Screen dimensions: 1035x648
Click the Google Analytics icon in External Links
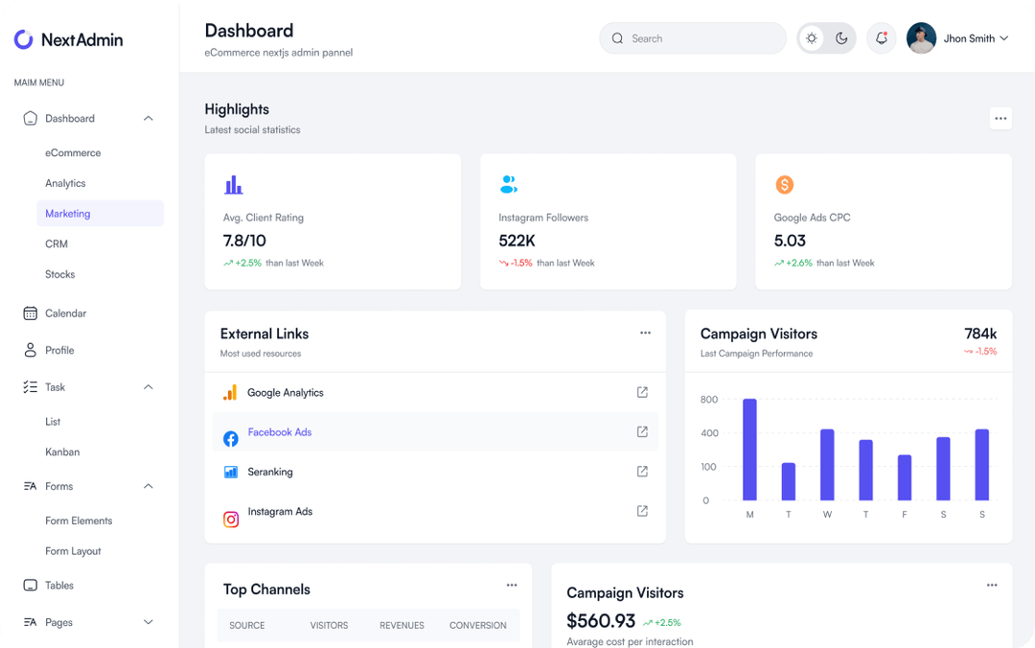tap(230, 393)
